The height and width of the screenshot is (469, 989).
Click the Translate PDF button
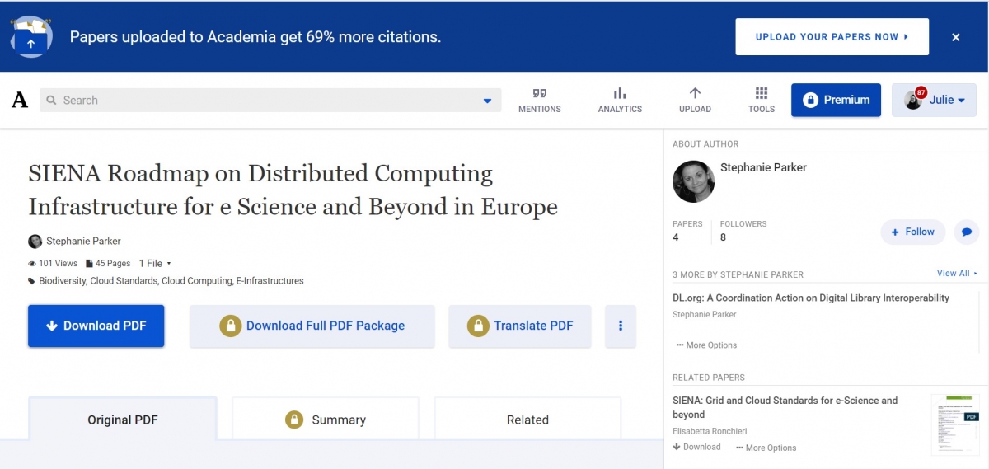tap(520, 326)
